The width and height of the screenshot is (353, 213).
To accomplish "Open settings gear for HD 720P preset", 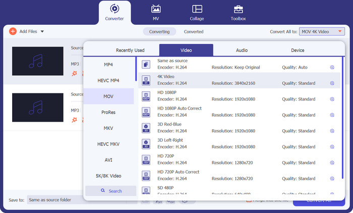I will pyautogui.click(x=332, y=163).
